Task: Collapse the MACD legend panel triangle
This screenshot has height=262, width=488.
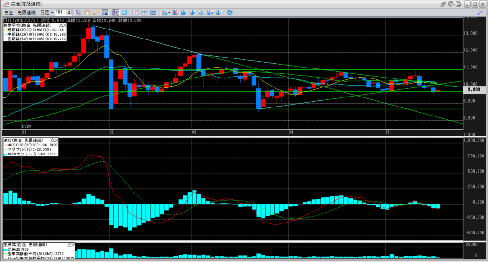Action: pos(52,140)
